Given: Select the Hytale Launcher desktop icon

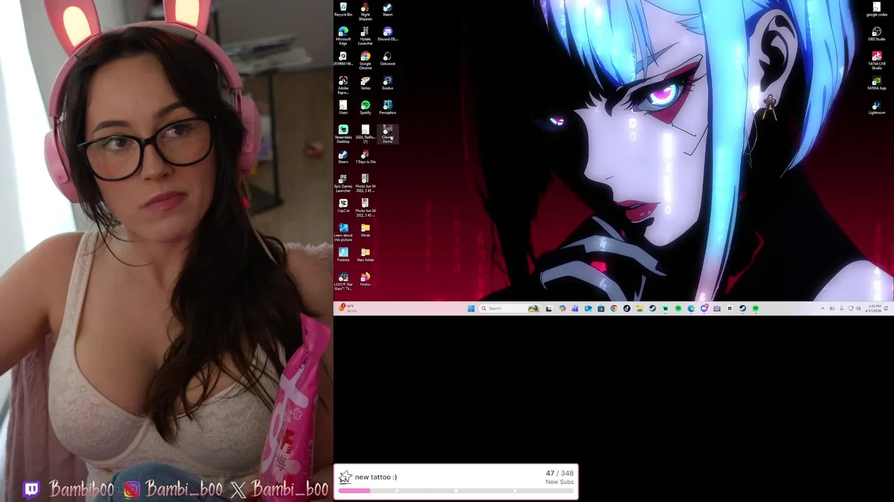Looking at the screenshot, I should pyautogui.click(x=365, y=36).
